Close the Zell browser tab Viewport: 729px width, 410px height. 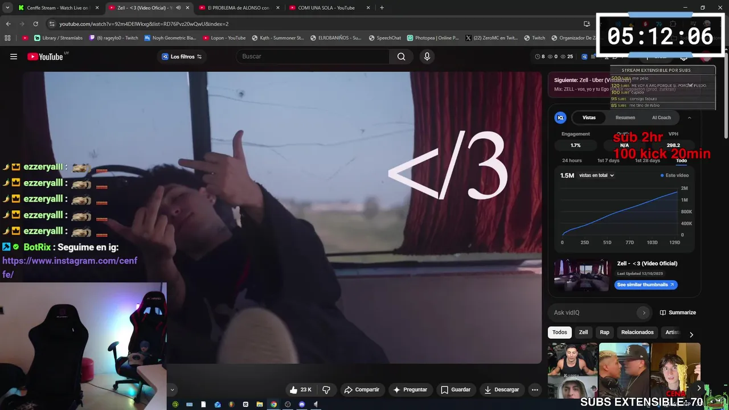(187, 8)
